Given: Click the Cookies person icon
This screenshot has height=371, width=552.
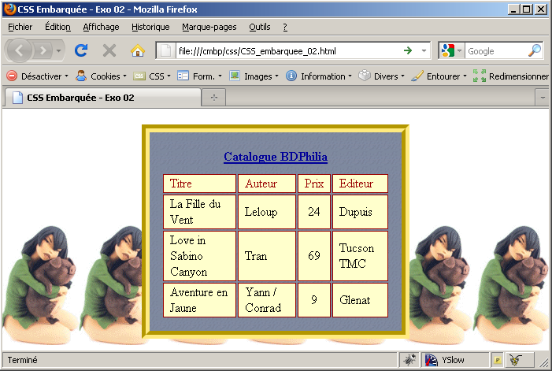Looking at the screenshot, I should (x=81, y=76).
